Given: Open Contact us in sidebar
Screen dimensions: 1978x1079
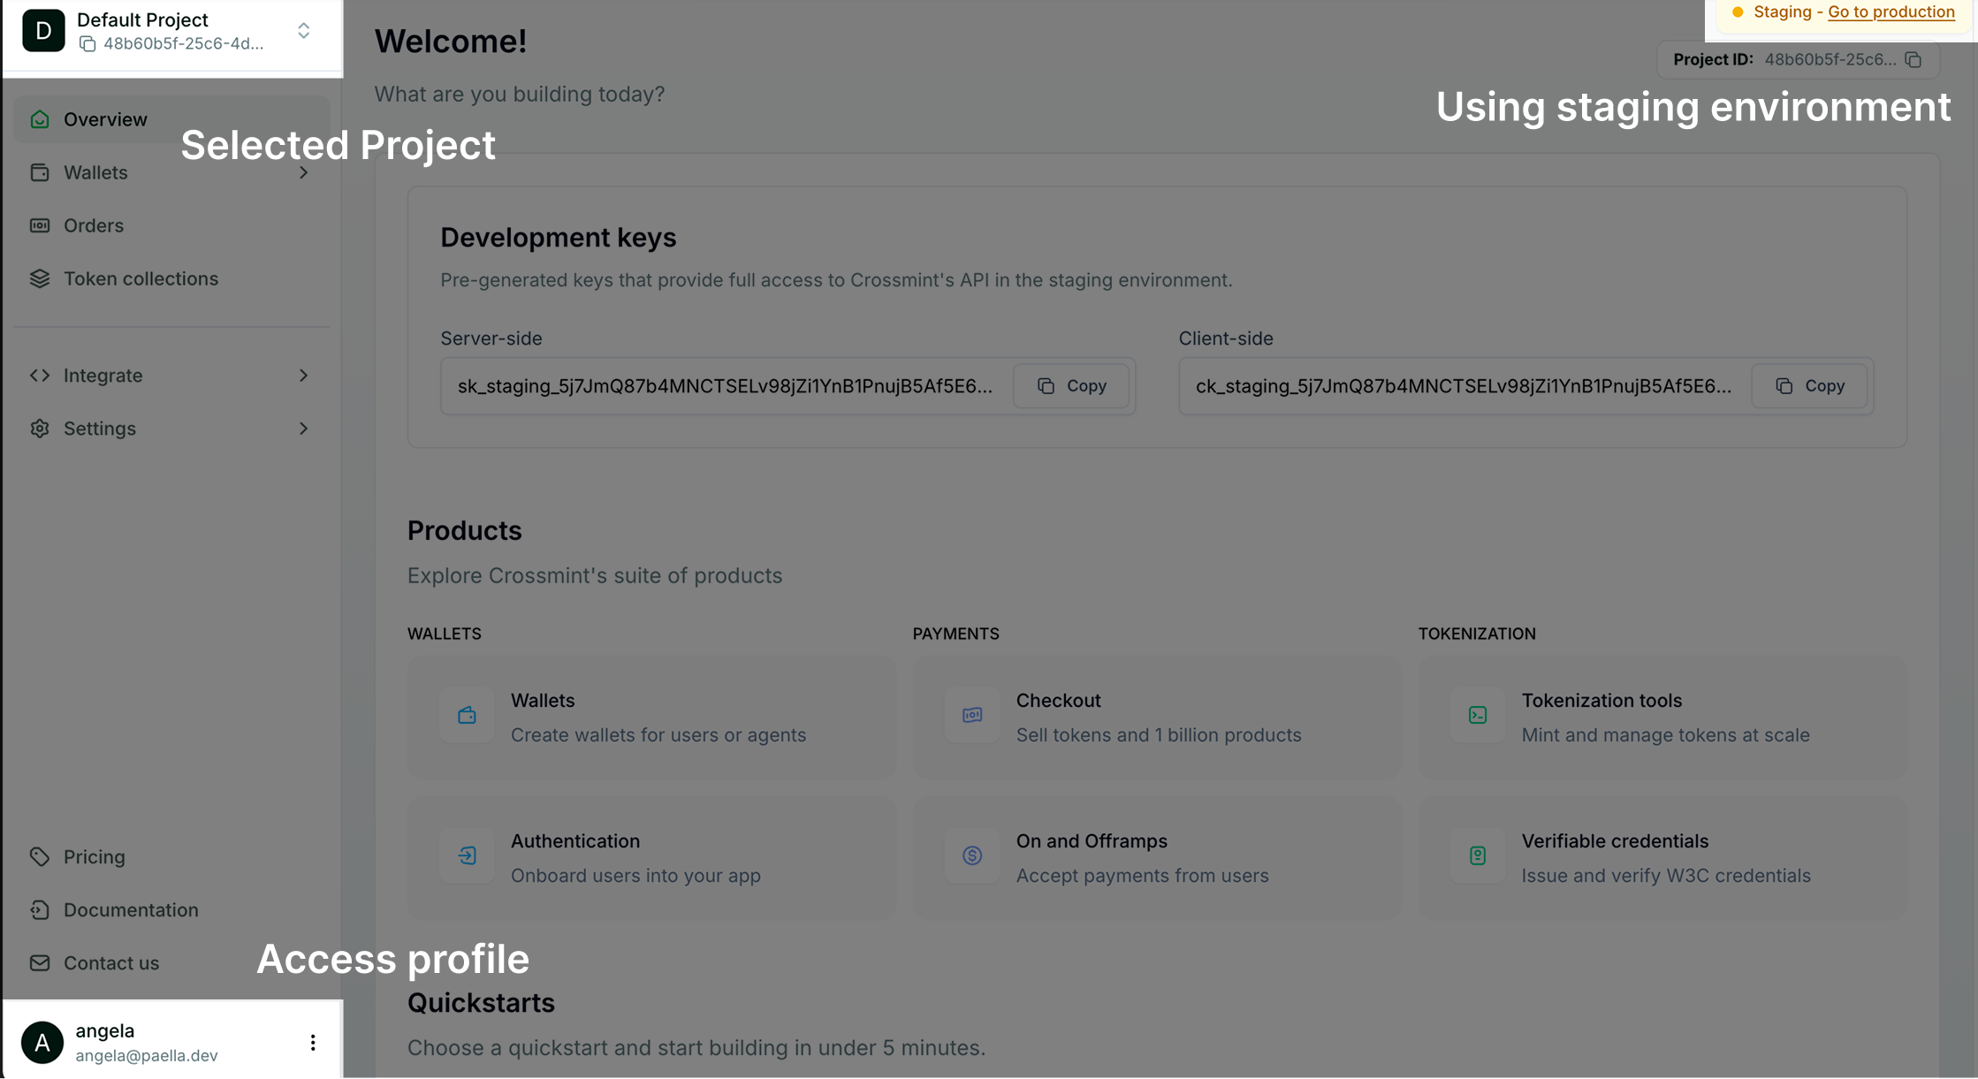Looking at the screenshot, I should click(172, 963).
